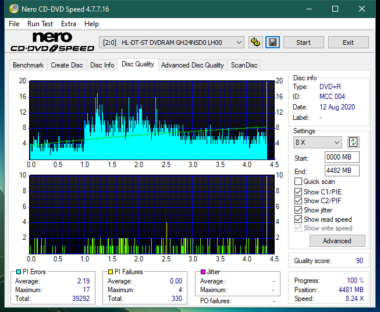The height and width of the screenshot is (312, 380).
Task: Click the PI Errors maximum value 17
Action: [x=86, y=290]
